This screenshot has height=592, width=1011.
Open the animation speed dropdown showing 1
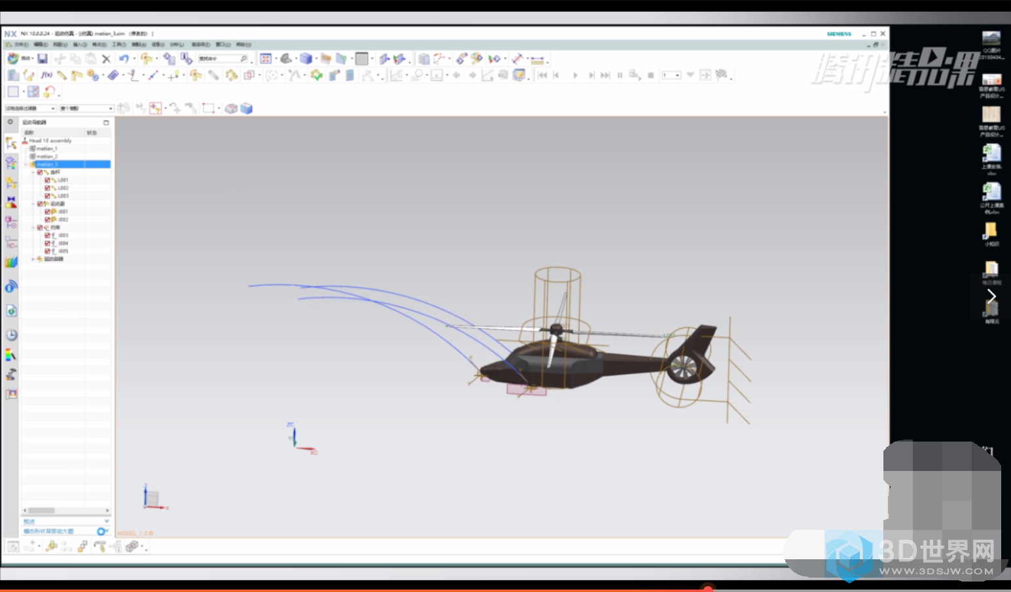671,75
